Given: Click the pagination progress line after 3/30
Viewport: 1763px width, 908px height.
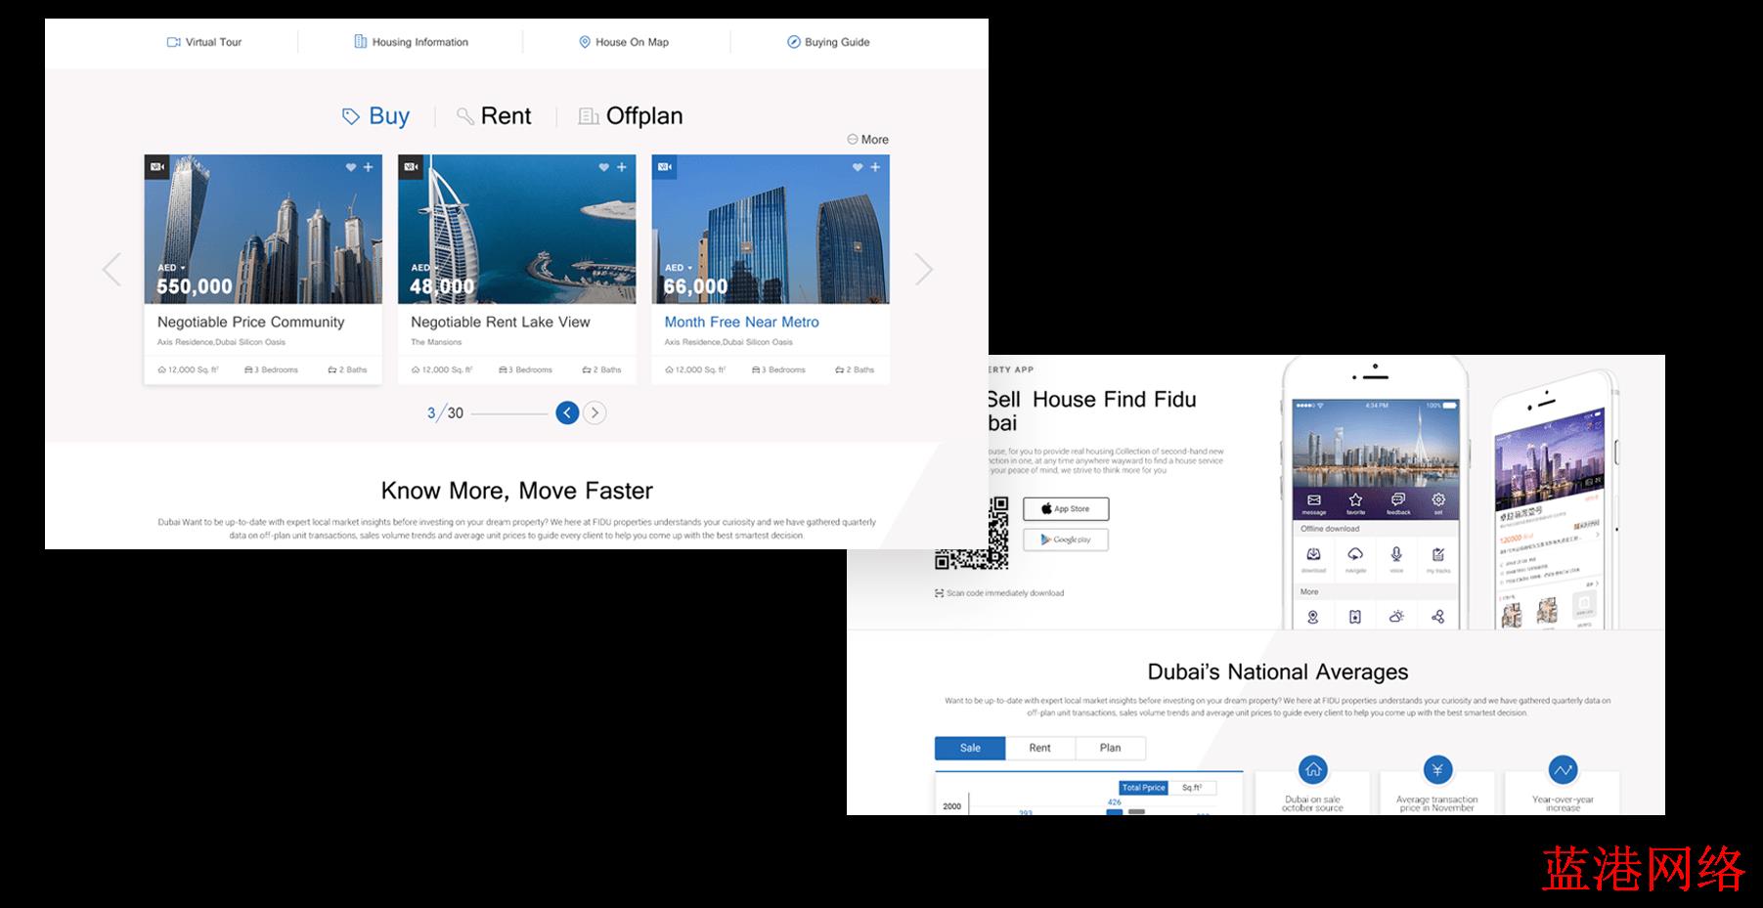Looking at the screenshot, I should click(509, 413).
